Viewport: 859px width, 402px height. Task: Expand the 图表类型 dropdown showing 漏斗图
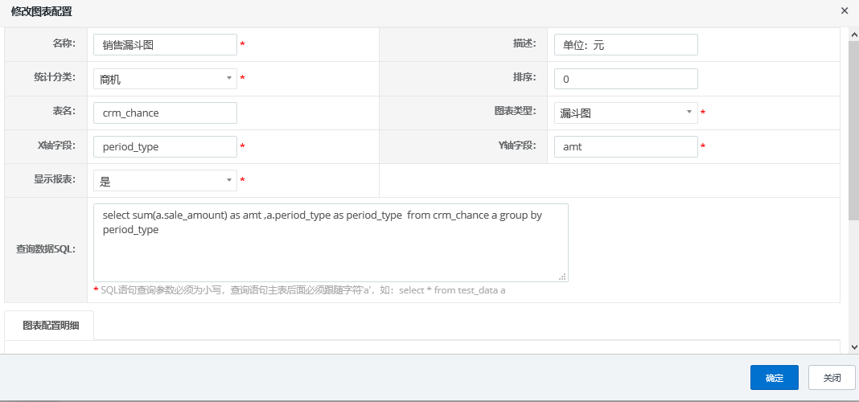tap(625, 113)
